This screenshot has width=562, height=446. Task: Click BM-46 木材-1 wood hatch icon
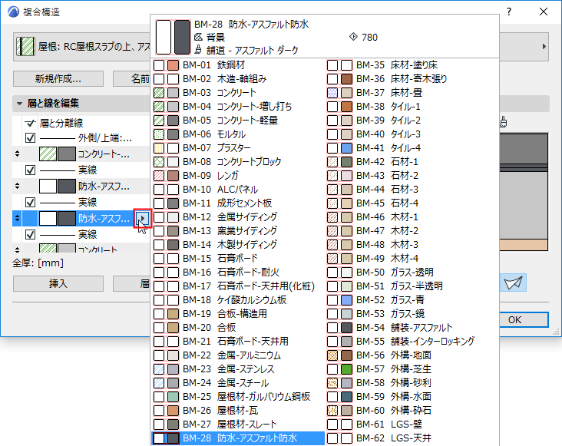coord(332,217)
